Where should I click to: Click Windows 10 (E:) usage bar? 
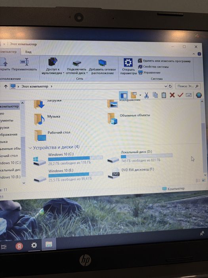click(x=76, y=174)
